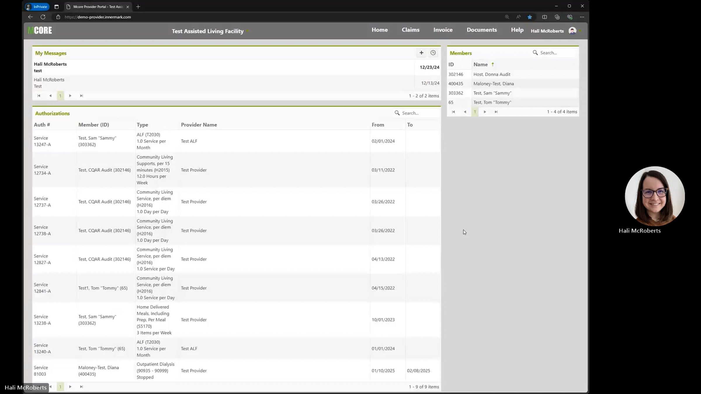
Task: Open the Documents menu
Action: [481, 30]
